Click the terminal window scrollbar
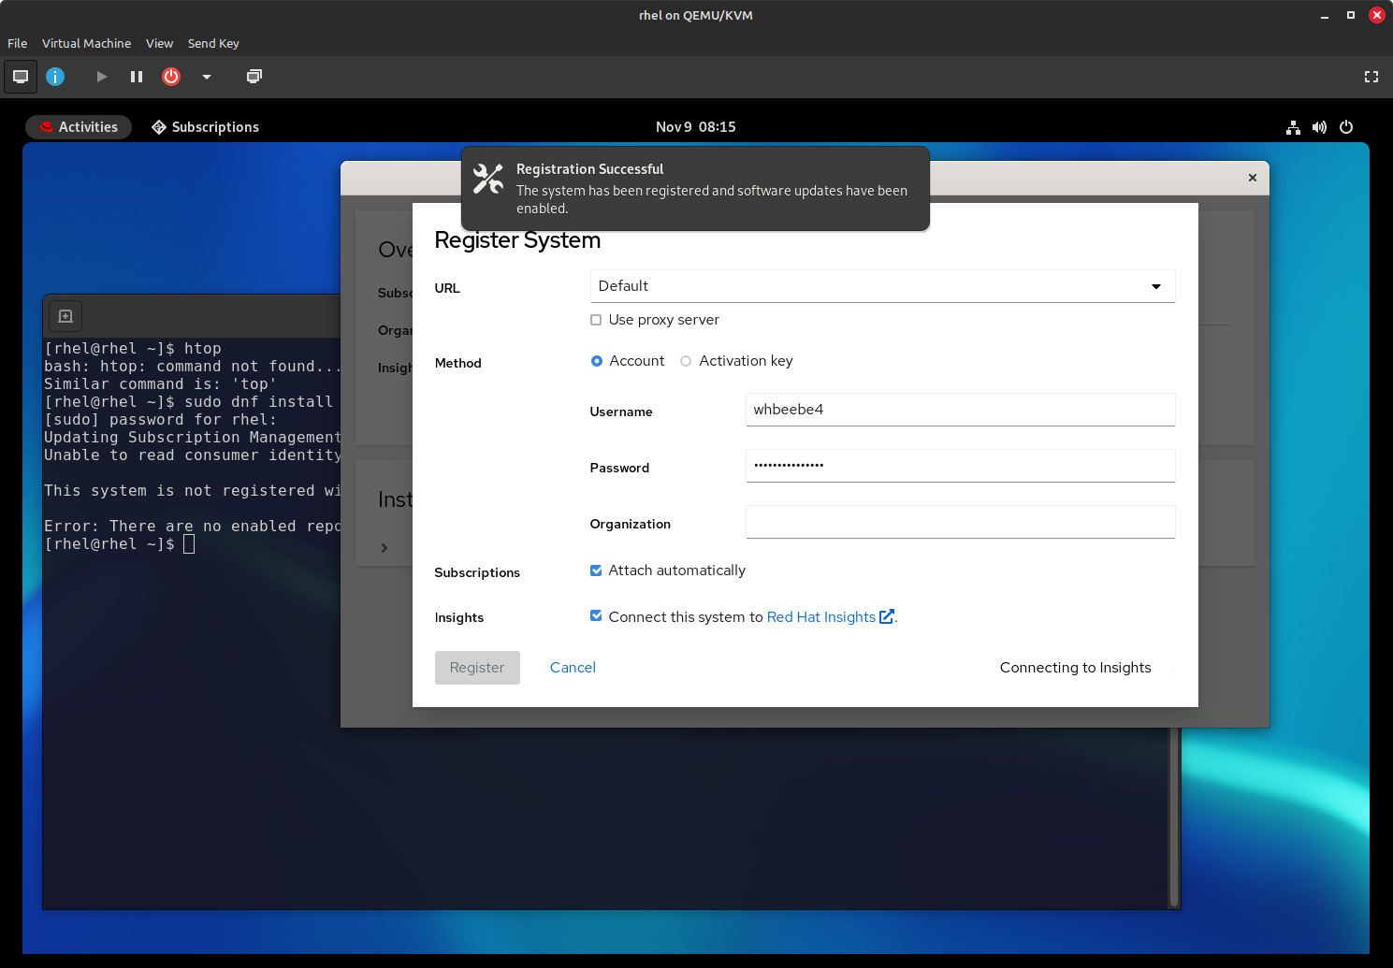 (1174, 818)
